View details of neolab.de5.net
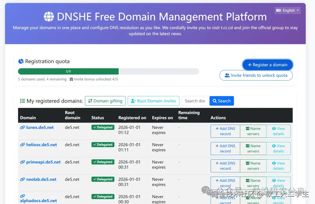This screenshot has width=315, height=204. pos(279,183)
